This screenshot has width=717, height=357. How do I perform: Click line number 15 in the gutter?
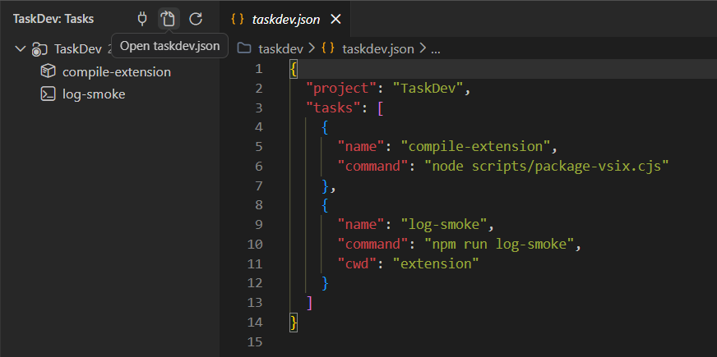pyautogui.click(x=255, y=342)
